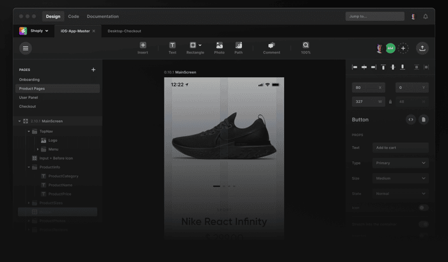This screenshot has height=262, width=448.
Task: Open the Size dropdown set to Medium
Action: [x=400, y=178]
